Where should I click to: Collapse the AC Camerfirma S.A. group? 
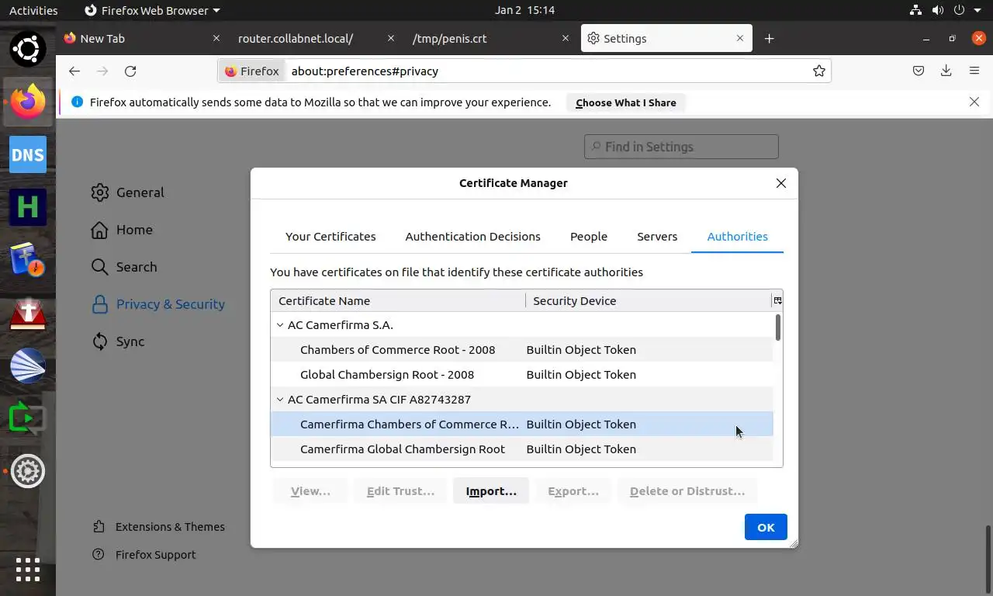[280, 325]
